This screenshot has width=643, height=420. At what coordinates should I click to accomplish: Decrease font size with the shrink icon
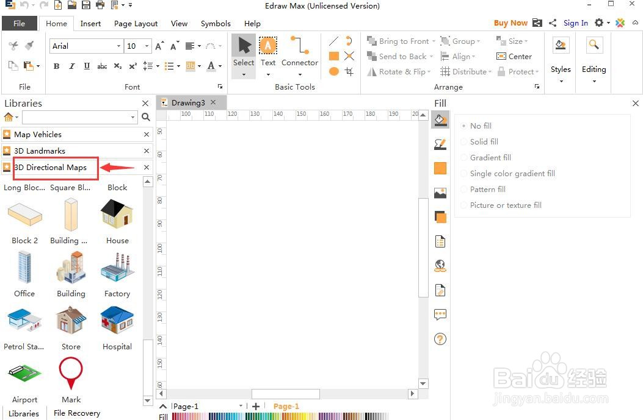click(x=175, y=46)
